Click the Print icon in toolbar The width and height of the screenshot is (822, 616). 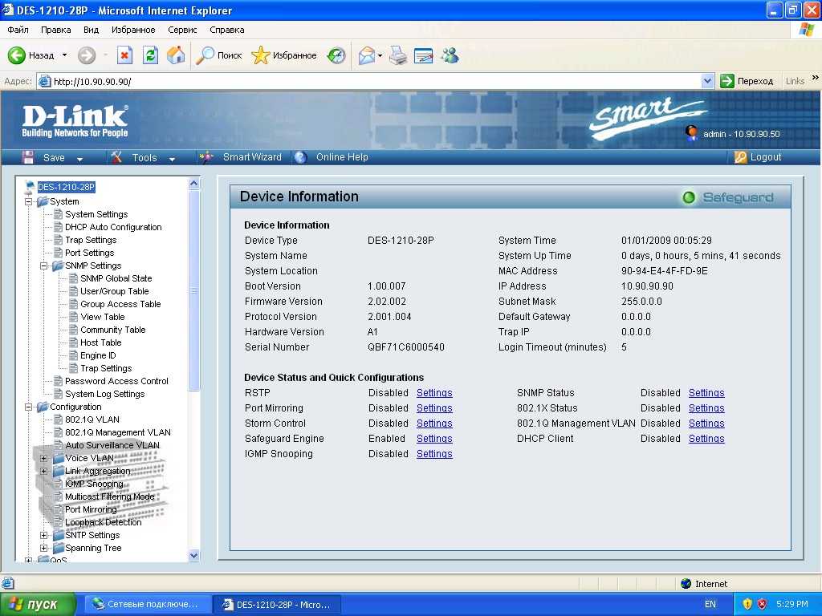[398, 55]
